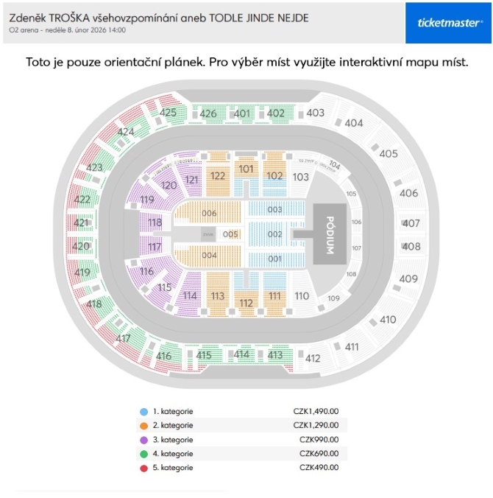
Task: Choose lower-tier section 113
Action: (218, 294)
